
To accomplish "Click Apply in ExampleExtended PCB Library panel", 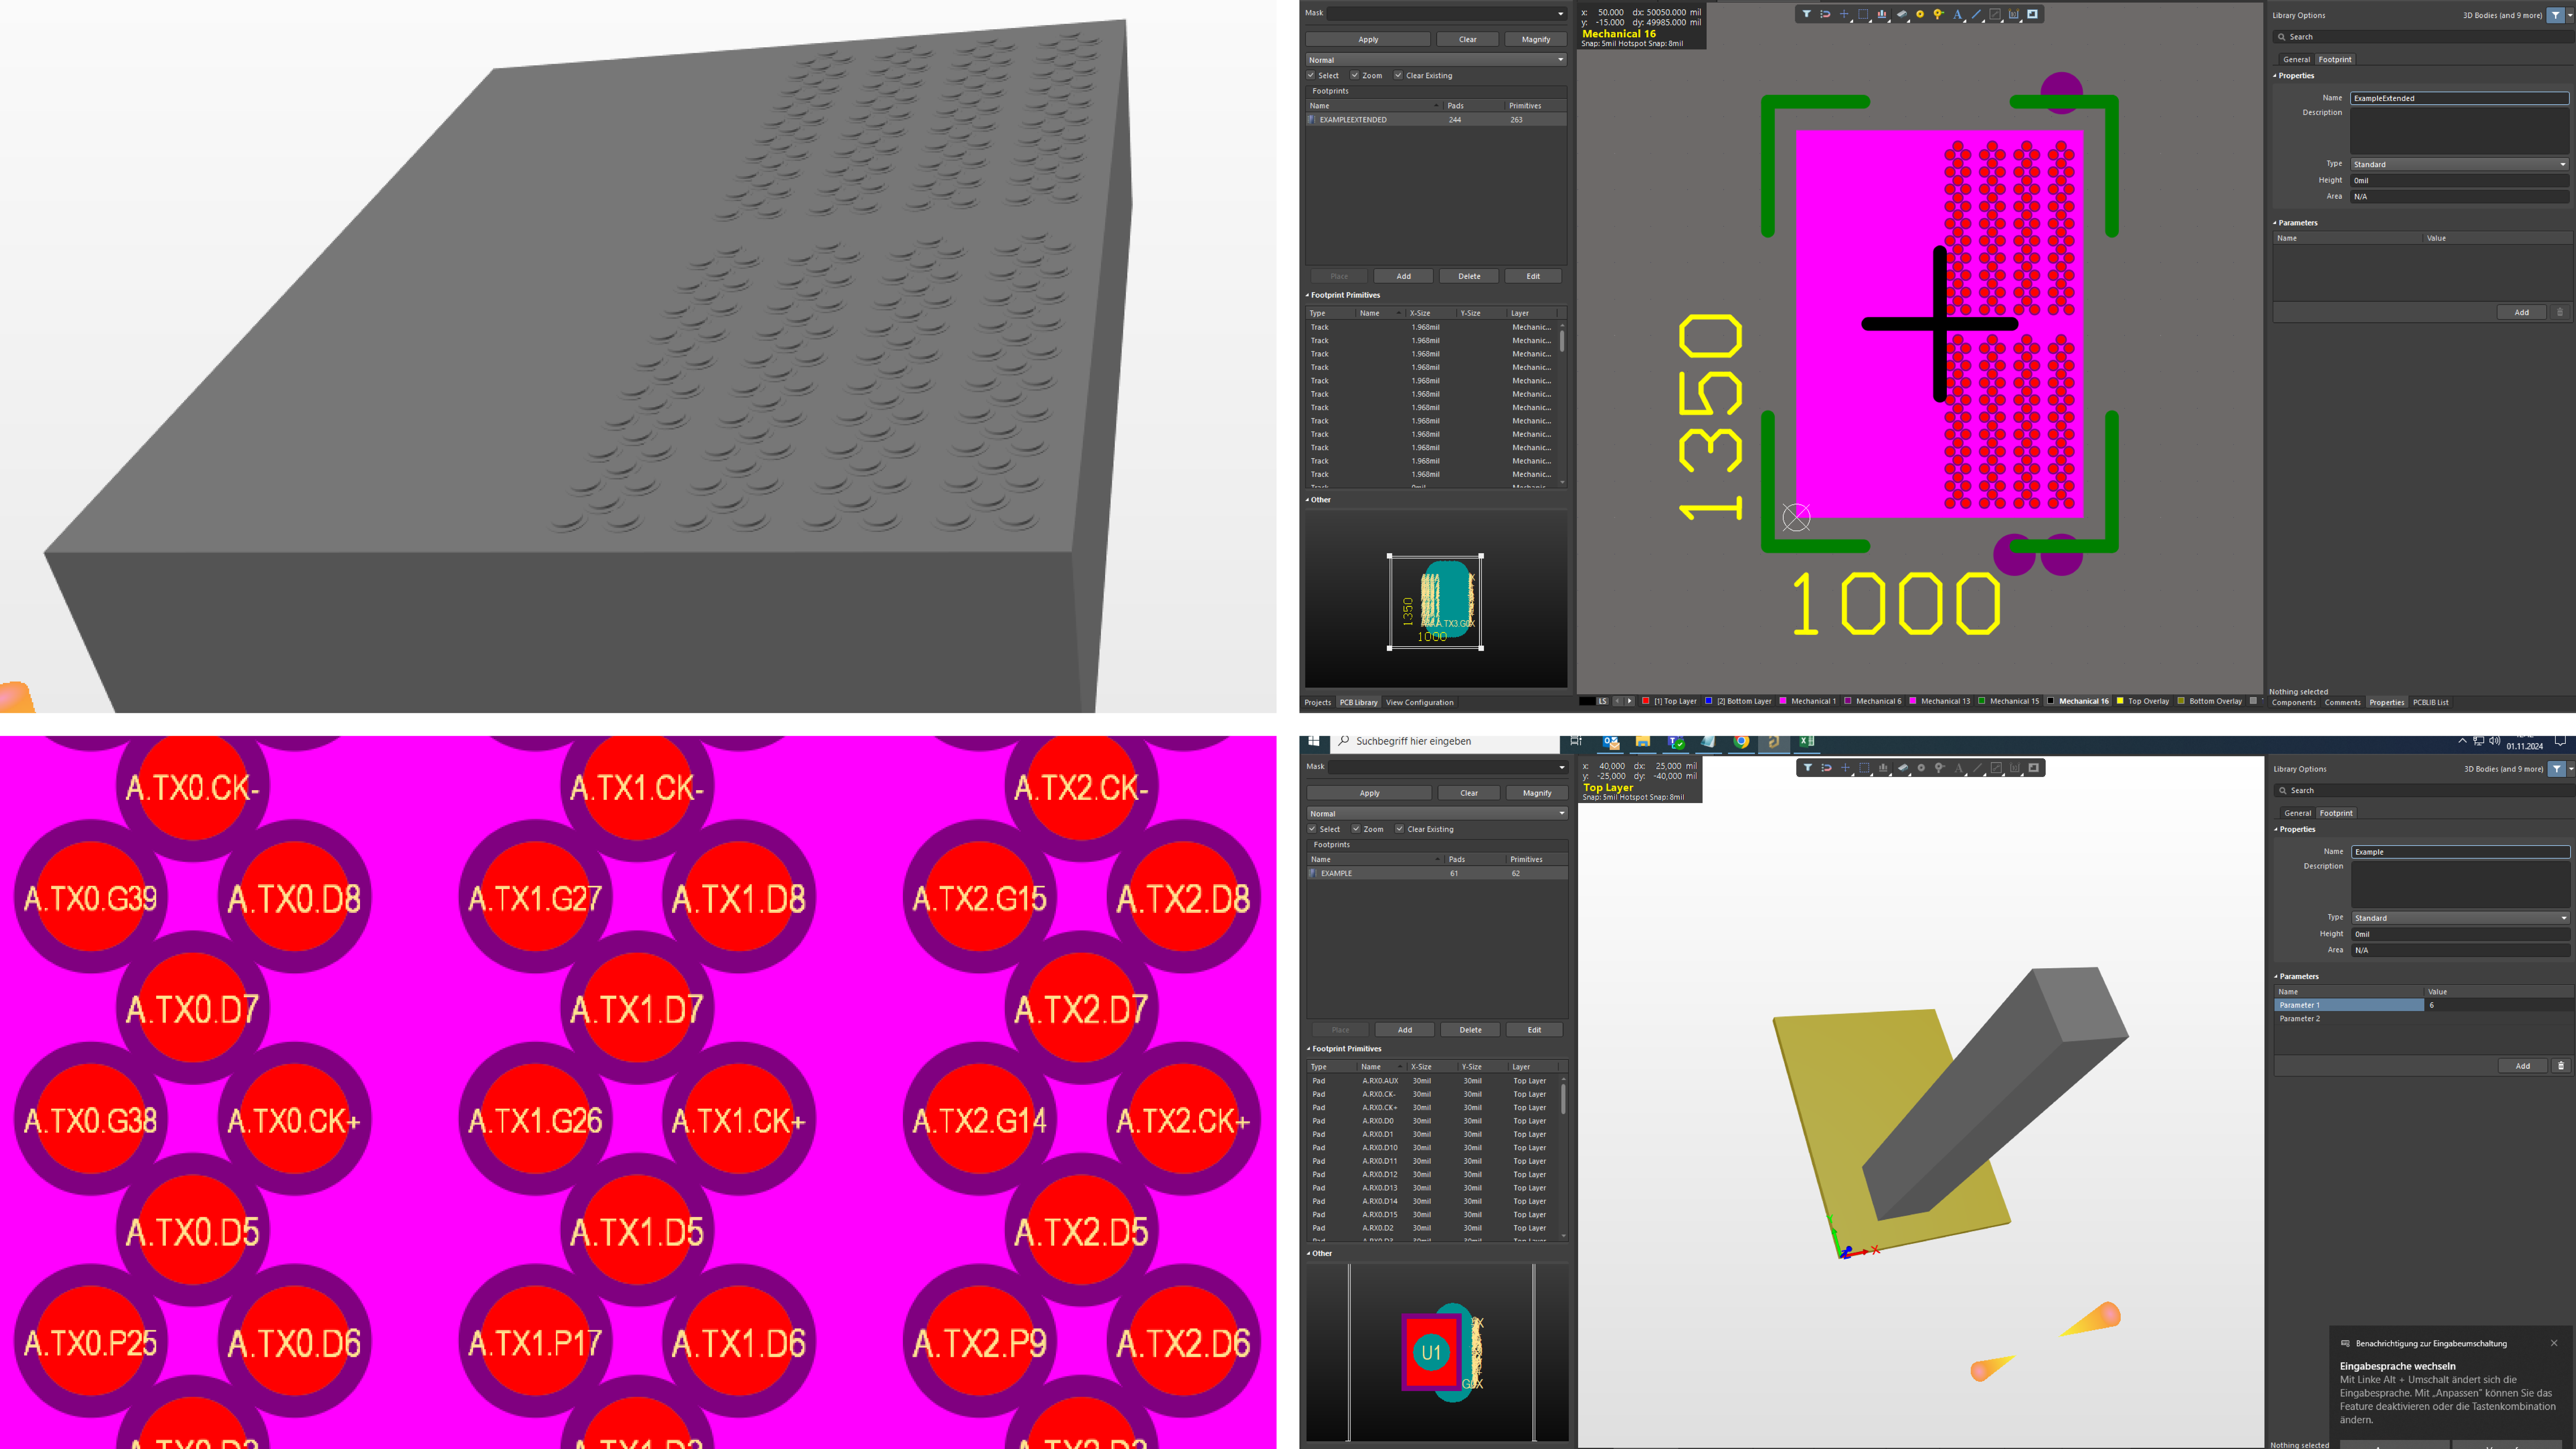I will coord(1368,39).
